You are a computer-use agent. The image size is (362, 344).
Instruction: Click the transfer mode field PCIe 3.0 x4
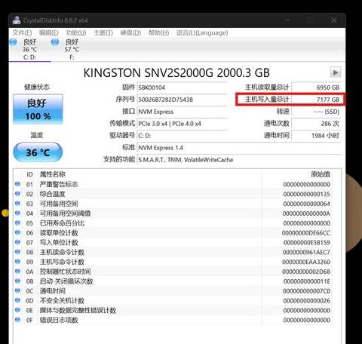click(182, 124)
